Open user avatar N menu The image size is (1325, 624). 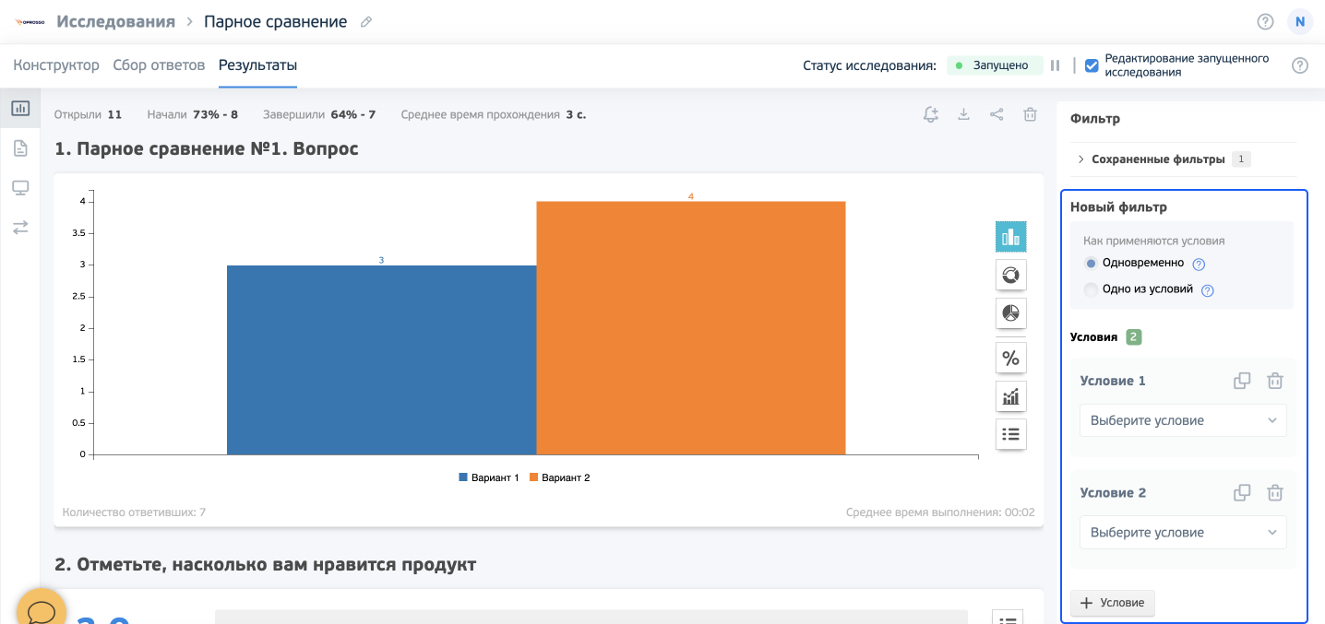1299,22
